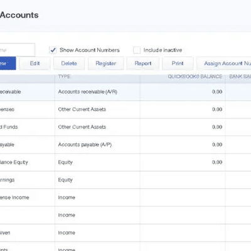Click the blue New button
Screen dimensions: 251x251
click(x=8, y=63)
